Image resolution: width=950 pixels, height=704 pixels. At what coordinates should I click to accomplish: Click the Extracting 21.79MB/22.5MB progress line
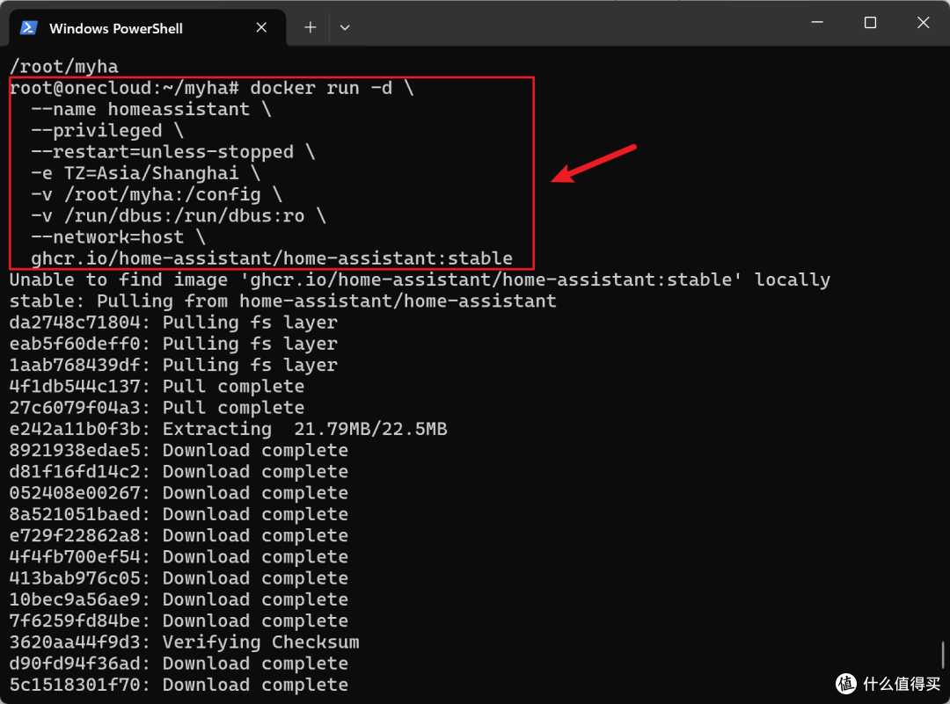[x=228, y=429]
